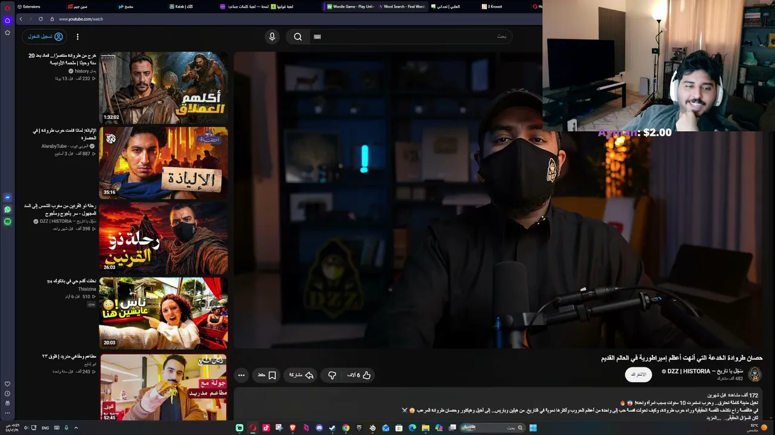The height and width of the screenshot is (435, 775).
Task: Open Spotify in the Opera sidebar
Action: tap(7, 222)
